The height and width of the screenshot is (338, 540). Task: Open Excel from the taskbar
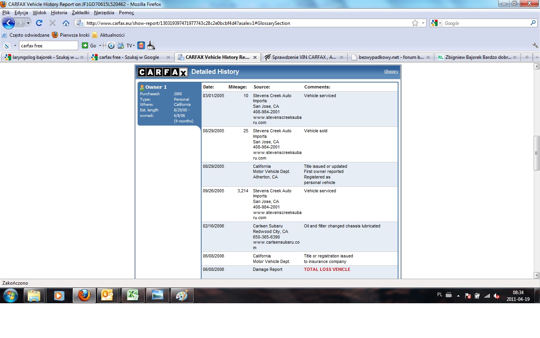(133, 295)
